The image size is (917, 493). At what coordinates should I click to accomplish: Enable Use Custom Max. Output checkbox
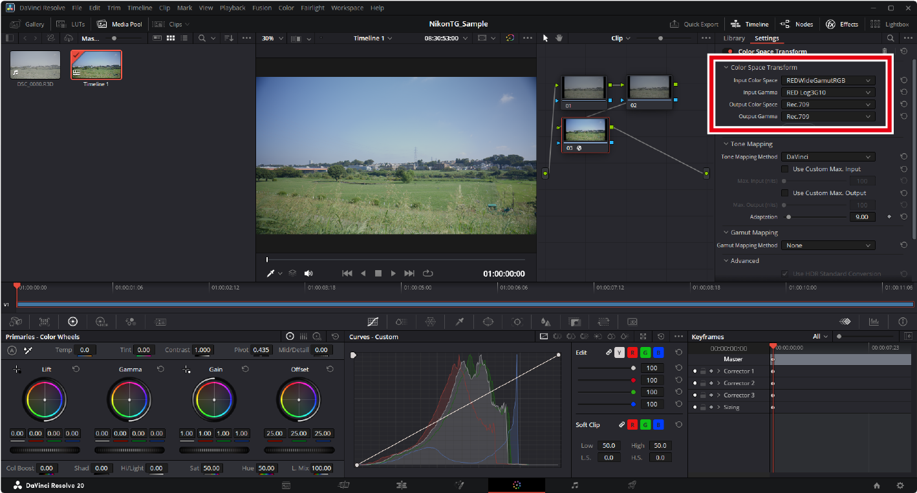click(x=785, y=193)
